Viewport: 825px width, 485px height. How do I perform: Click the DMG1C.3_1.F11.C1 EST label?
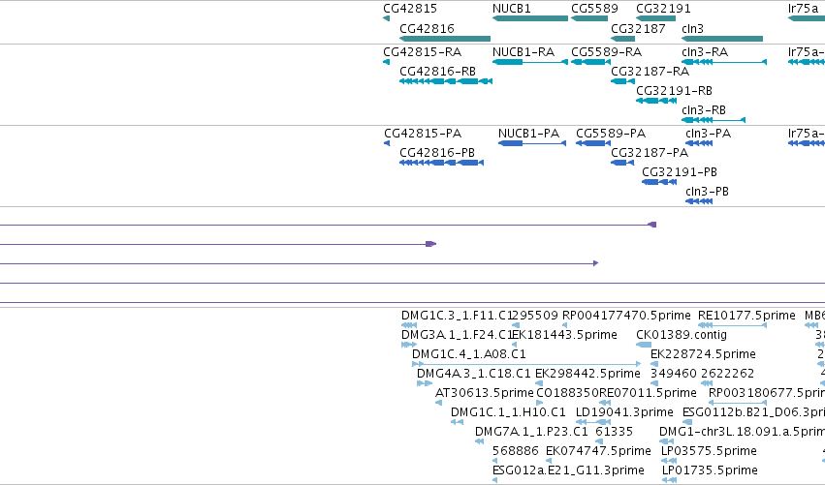[457, 316]
